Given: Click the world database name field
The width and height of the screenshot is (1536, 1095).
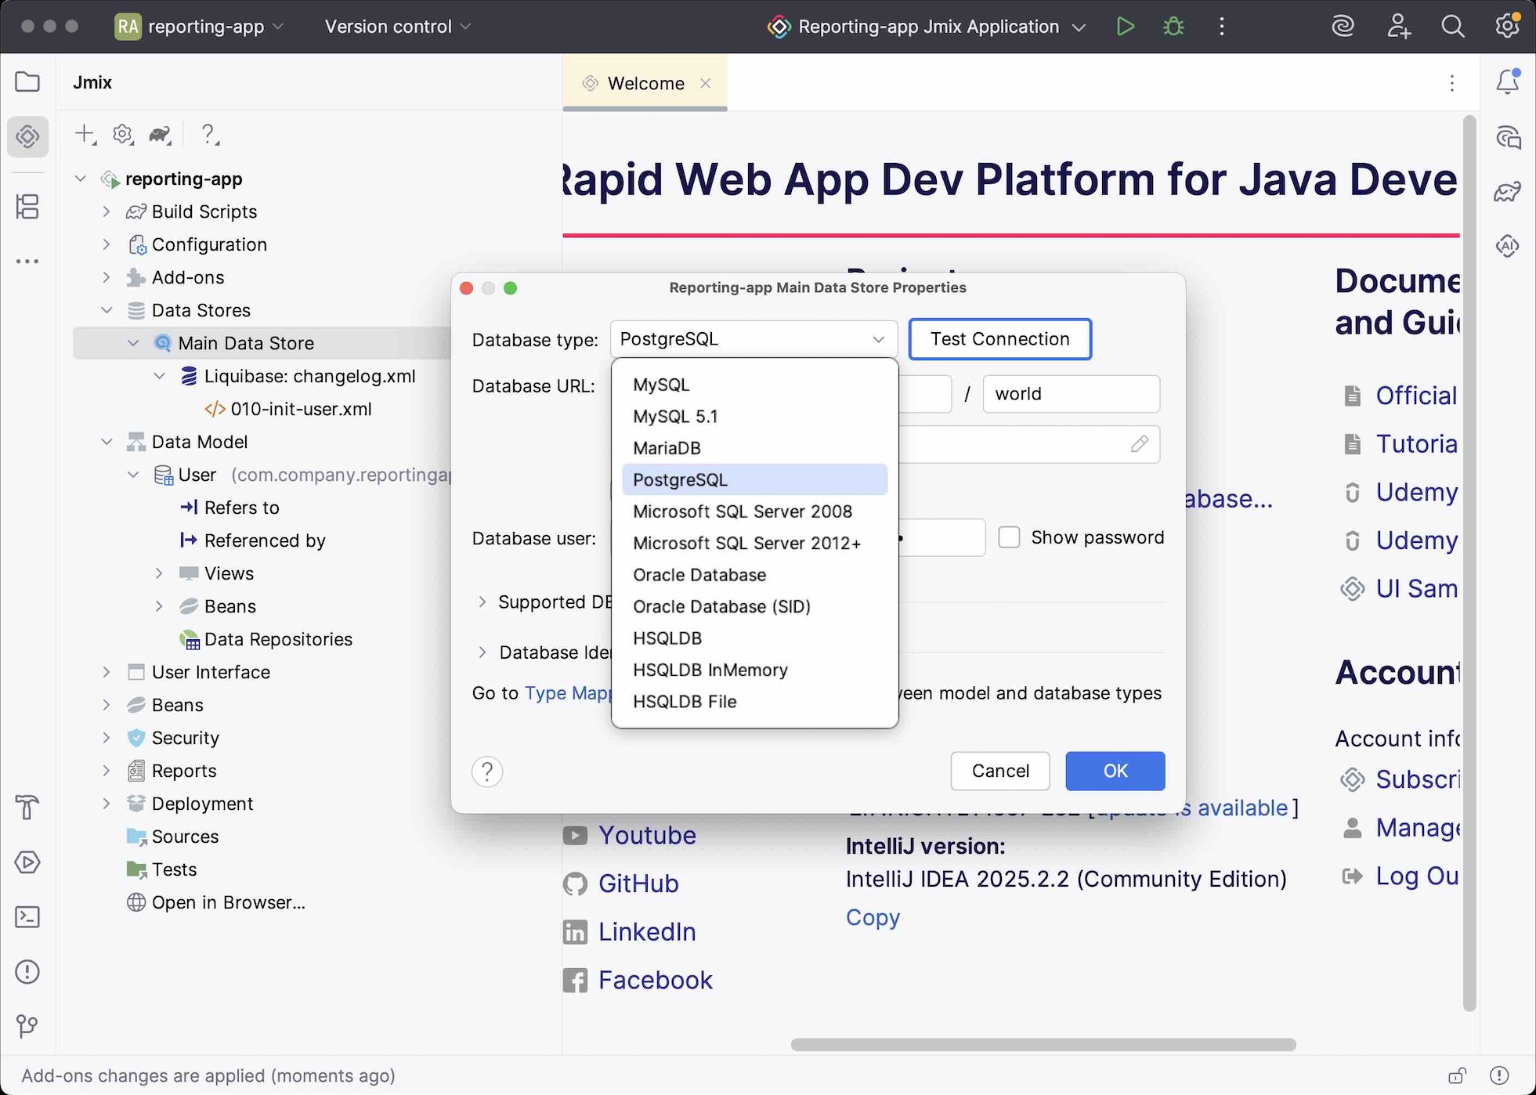Looking at the screenshot, I should [1071, 394].
